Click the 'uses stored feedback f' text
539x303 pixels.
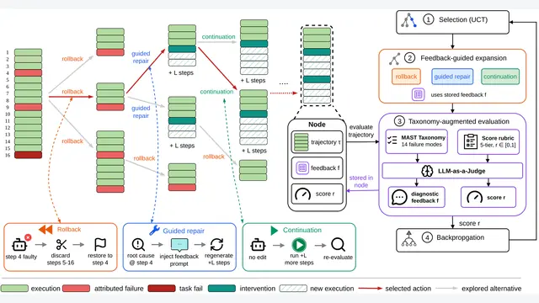pos(458,95)
